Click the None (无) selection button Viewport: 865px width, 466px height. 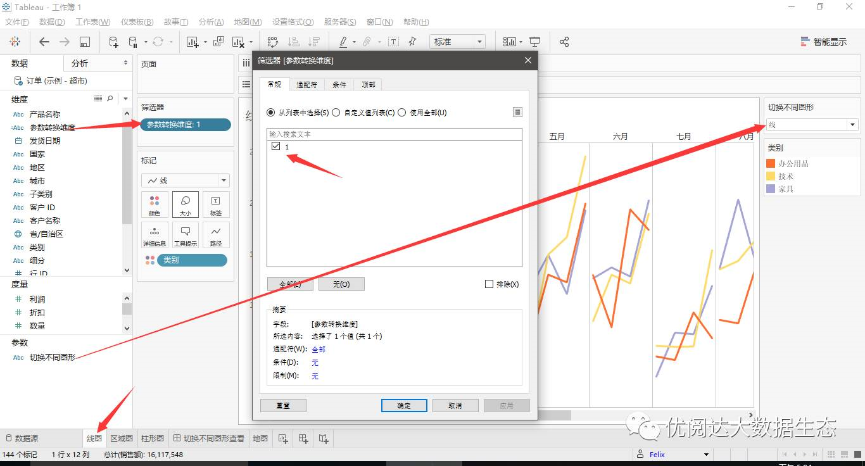click(341, 284)
